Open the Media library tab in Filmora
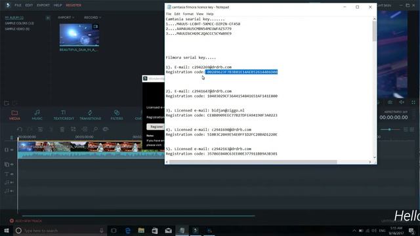This screenshot has height=236, width=420. click(x=14, y=115)
